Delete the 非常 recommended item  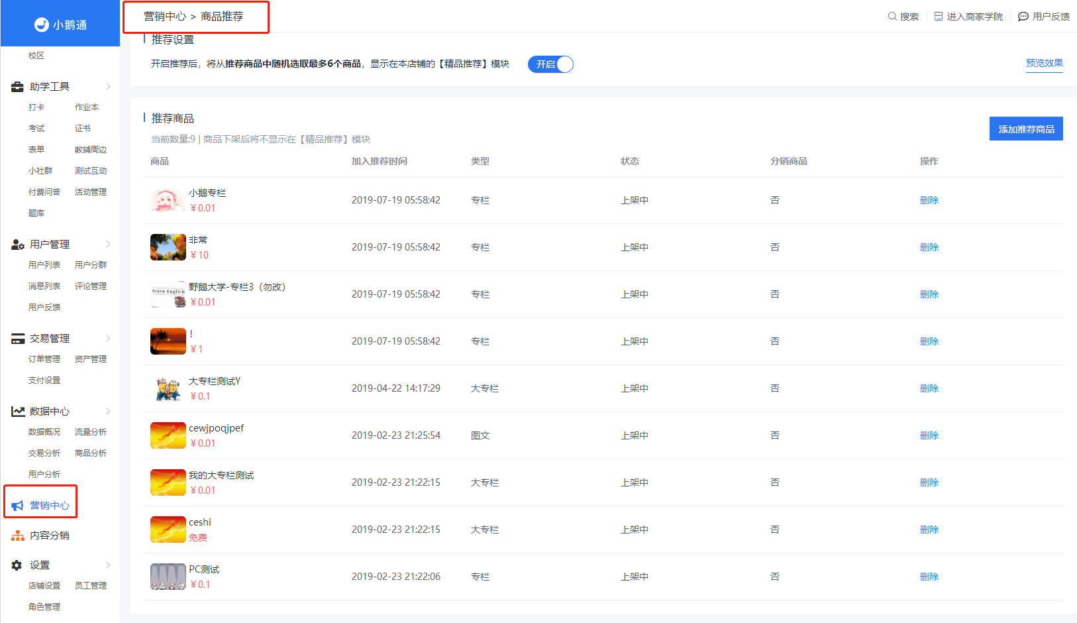click(x=929, y=247)
